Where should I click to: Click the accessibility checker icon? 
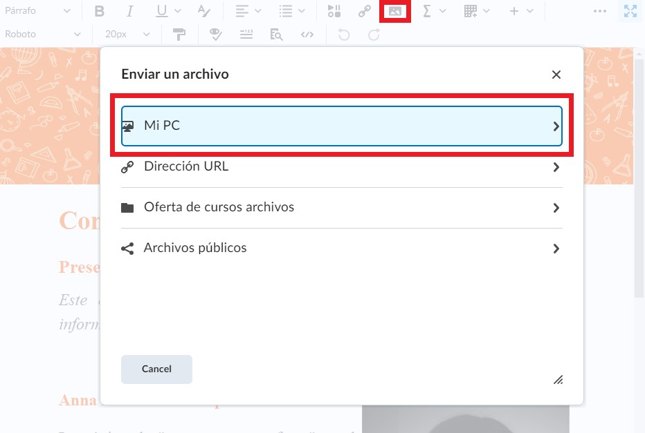215,35
